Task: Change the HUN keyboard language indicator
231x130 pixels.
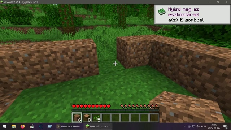Action: coord(203,126)
